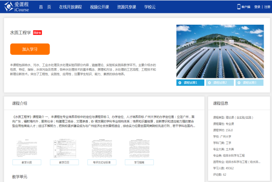Click the play icon on 课程试看2

click(x=210, y=83)
